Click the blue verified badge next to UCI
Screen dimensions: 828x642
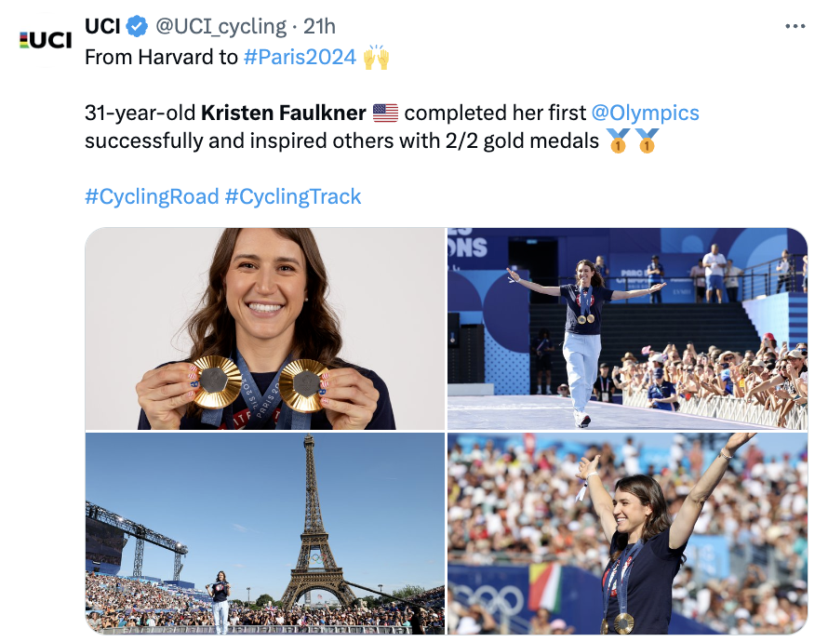tap(138, 26)
